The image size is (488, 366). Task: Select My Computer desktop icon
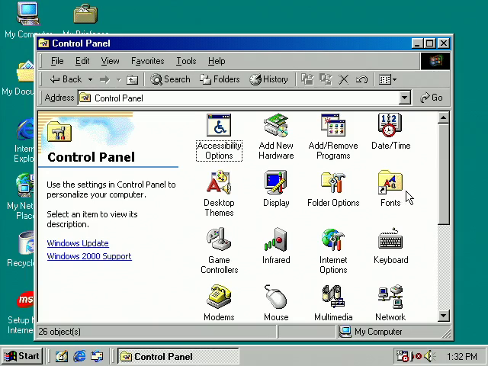click(x=28, y=20)
